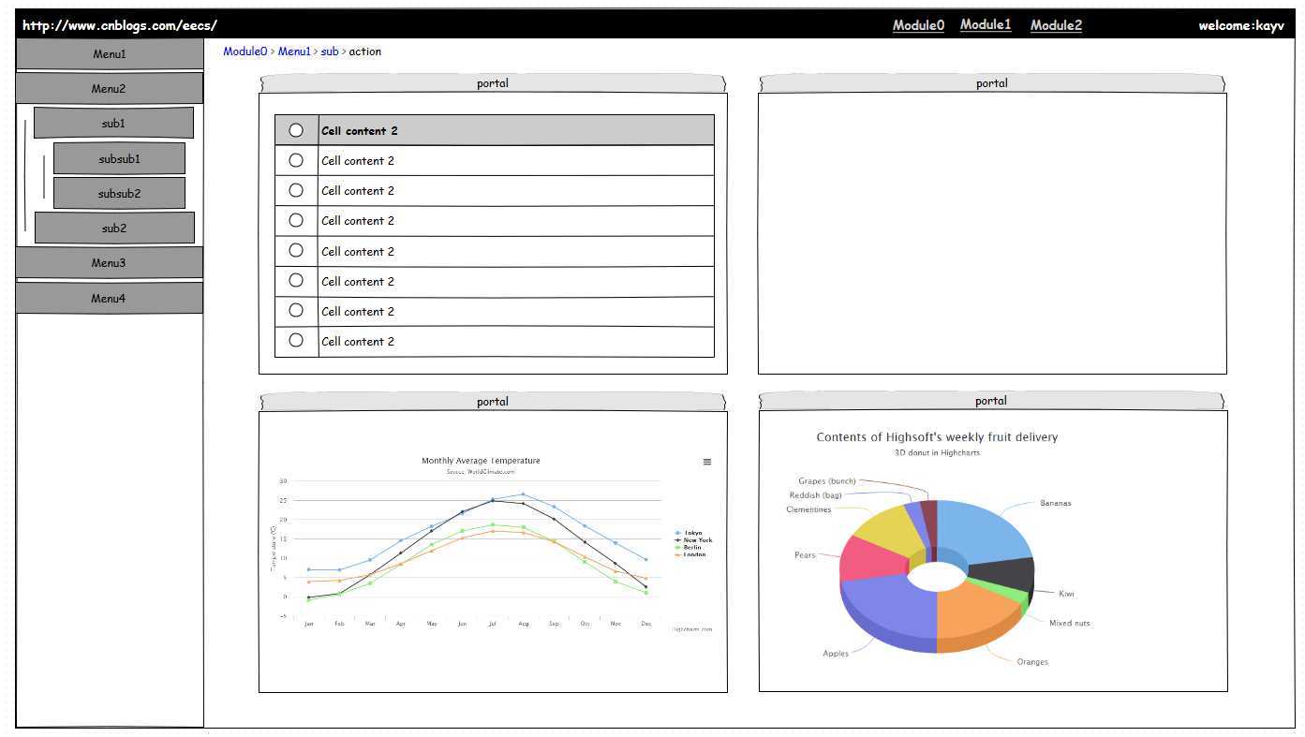1305x737 pixels.
Task: Open Module0 in the top navigation bar
Action: (x=918, y=25)
